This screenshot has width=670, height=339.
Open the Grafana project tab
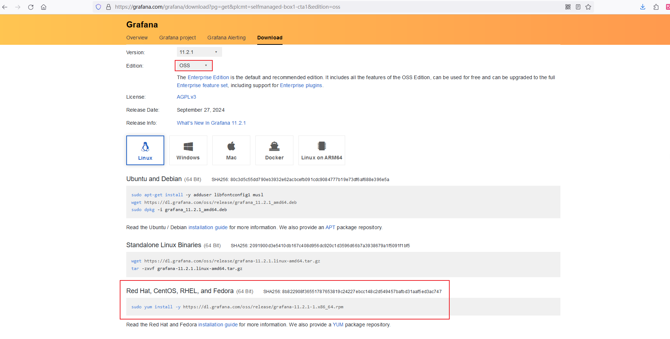click(177, 38)
